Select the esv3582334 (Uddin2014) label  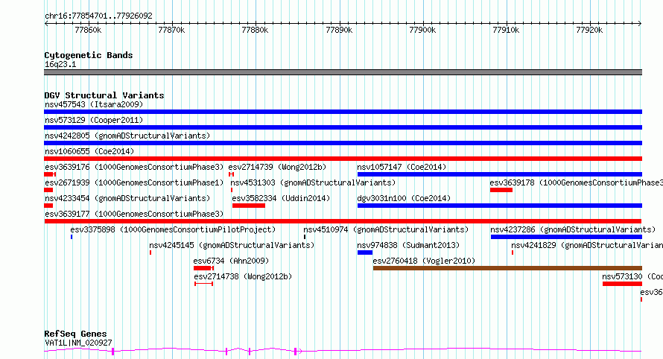pos(281,198)
